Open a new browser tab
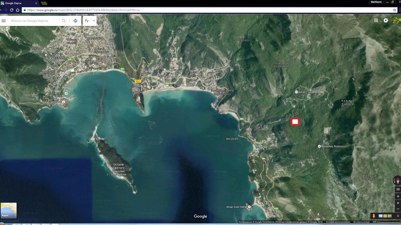Viewport: 401px width, 225px height. pyautogui.click(x=44, y=3)
